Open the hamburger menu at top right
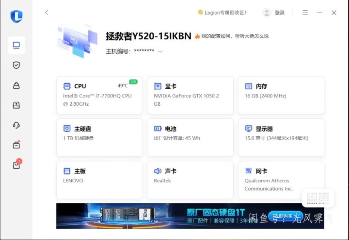 (x=305, y=13)
